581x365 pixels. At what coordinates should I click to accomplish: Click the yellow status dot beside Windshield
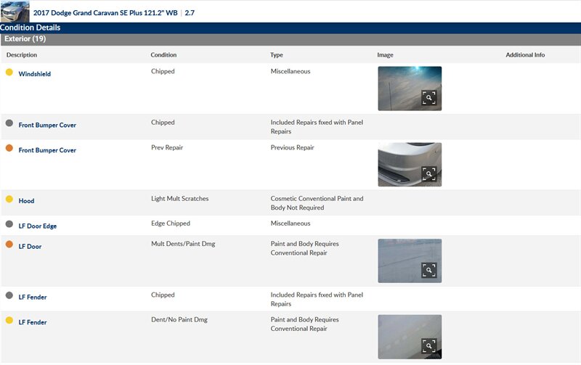click(x=9, y=73)
